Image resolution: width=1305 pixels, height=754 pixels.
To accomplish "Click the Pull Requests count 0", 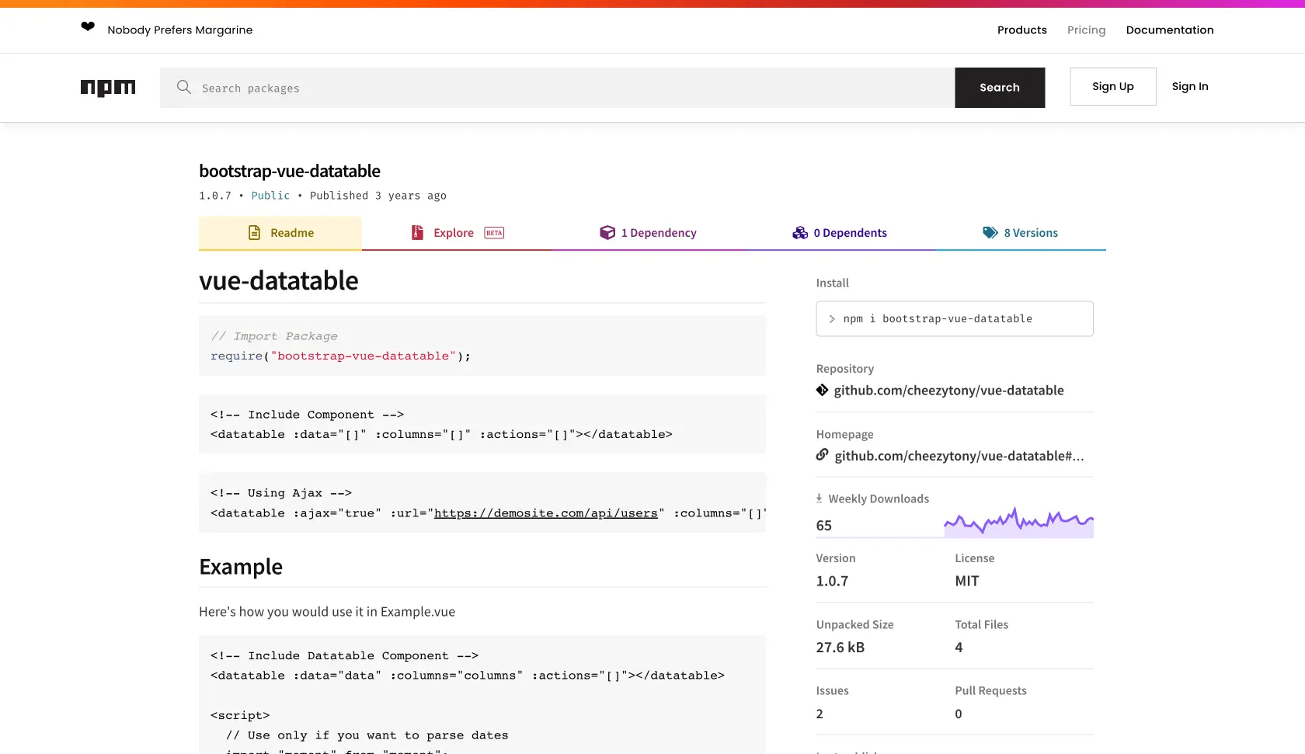I will [959, 714].
